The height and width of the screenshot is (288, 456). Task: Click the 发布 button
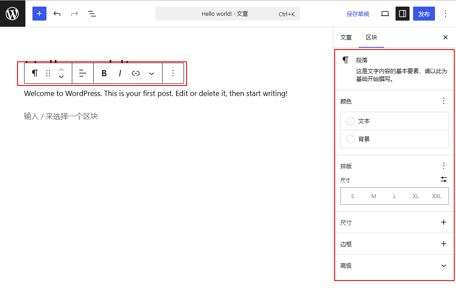(x=424, y=14)
